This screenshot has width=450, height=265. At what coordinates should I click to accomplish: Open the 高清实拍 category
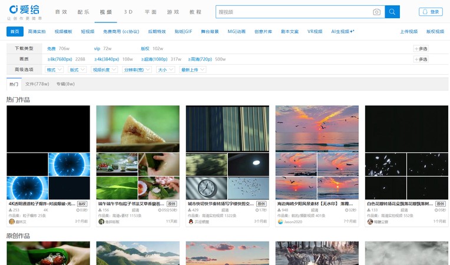click(37, 32)
